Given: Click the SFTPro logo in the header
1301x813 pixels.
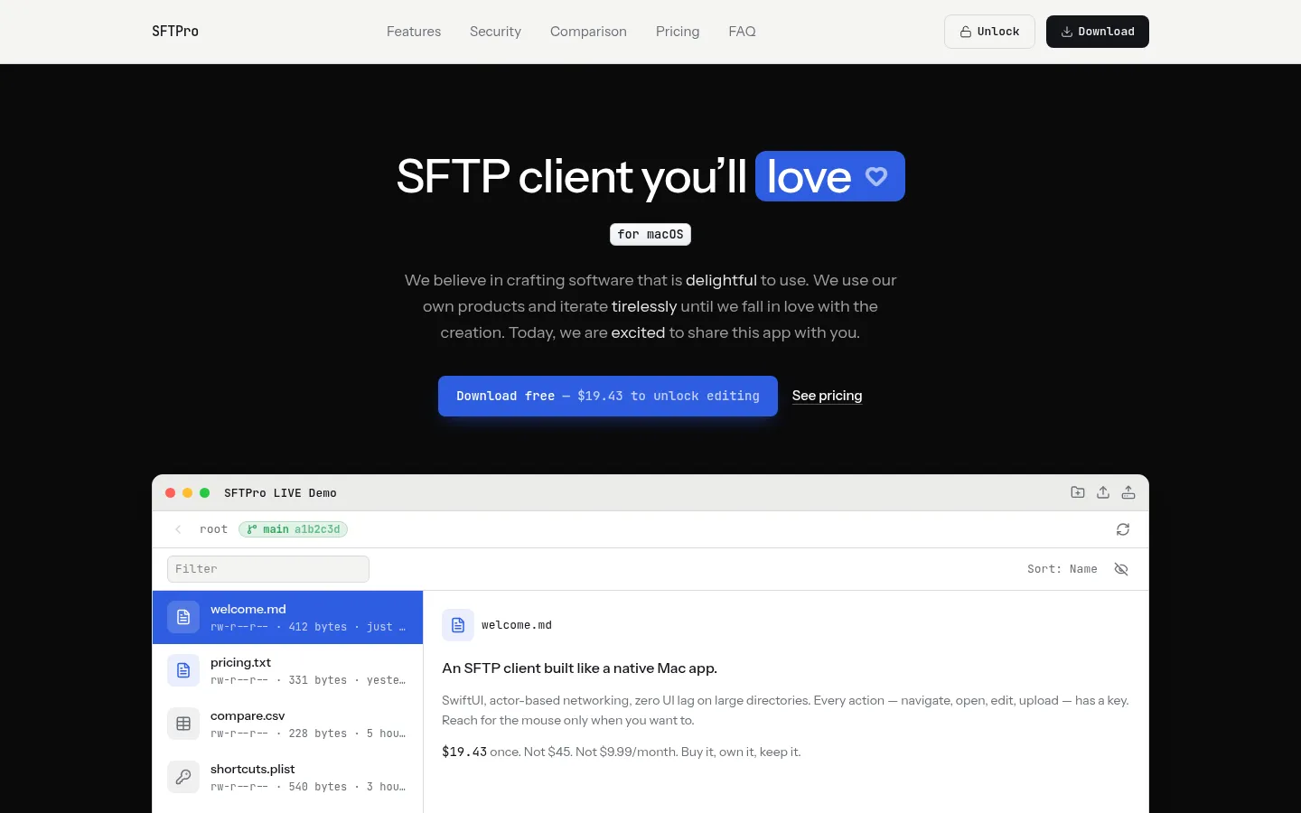Looking at the screenshot, I should 175,32.
